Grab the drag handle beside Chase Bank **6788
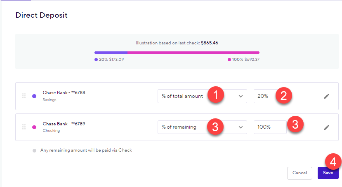This screenshot has height=187, width=342. click(x=24, y=96)
